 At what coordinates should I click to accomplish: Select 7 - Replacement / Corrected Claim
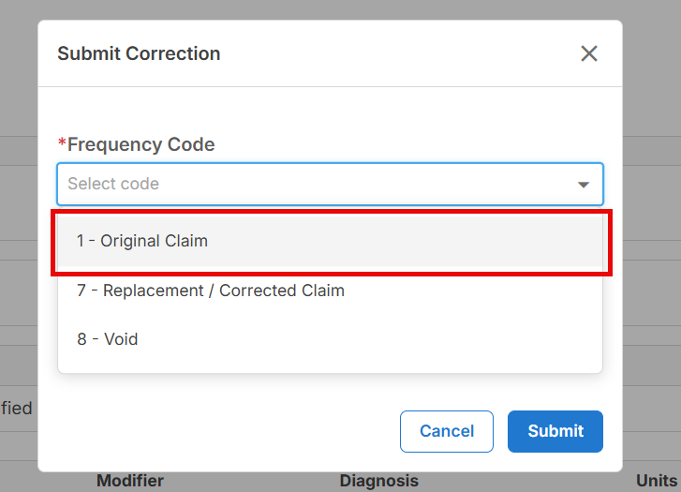click(330, 291)
